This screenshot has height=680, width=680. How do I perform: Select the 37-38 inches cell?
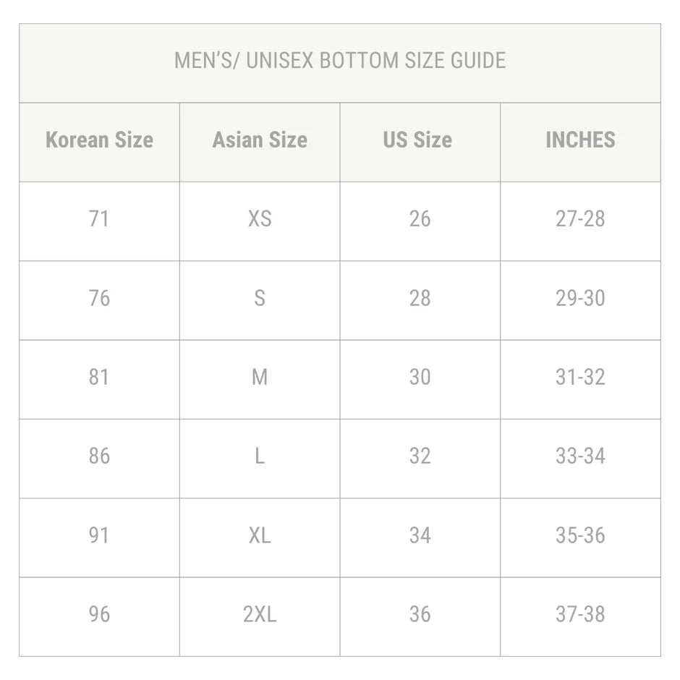(580, 614)
